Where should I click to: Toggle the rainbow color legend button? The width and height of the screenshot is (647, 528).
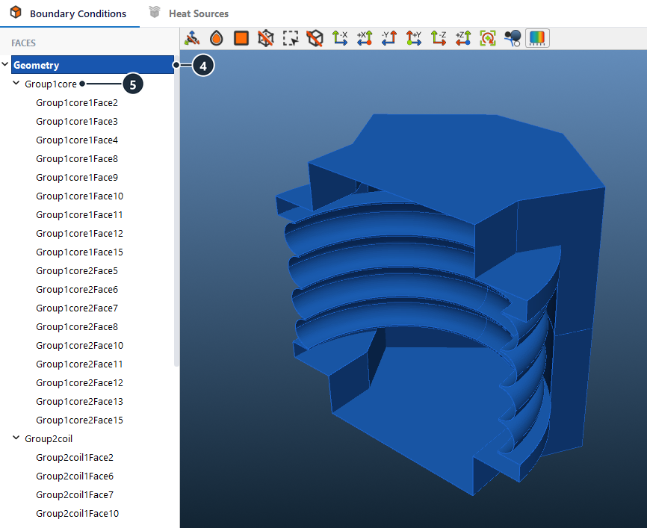click(x=537, y=38)
